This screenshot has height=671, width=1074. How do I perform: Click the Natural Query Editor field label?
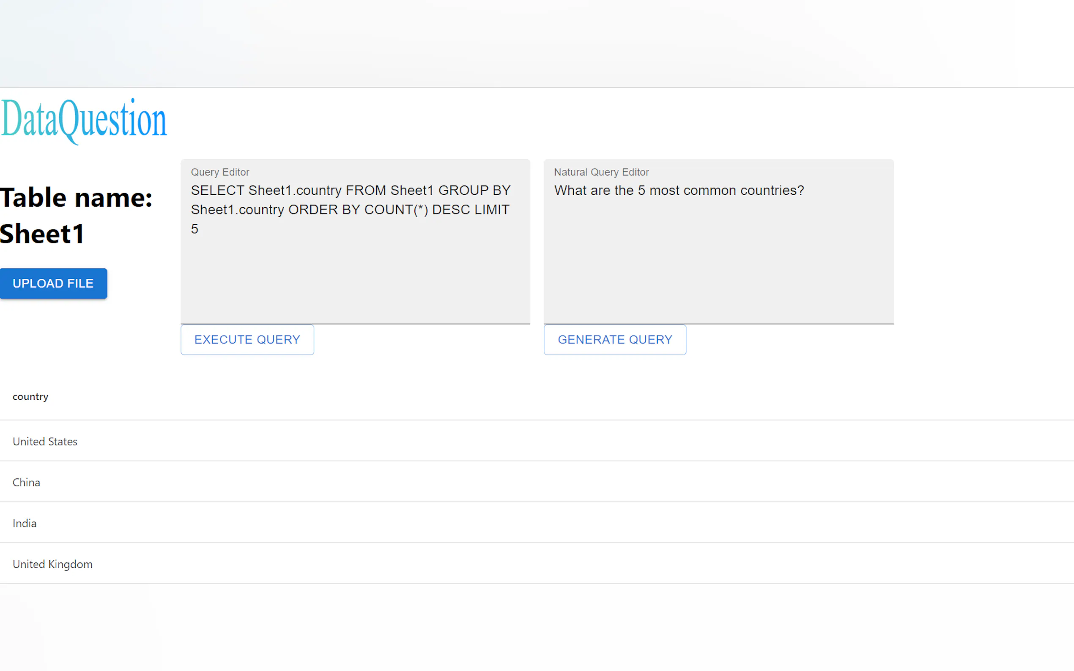tap(601, 172)
